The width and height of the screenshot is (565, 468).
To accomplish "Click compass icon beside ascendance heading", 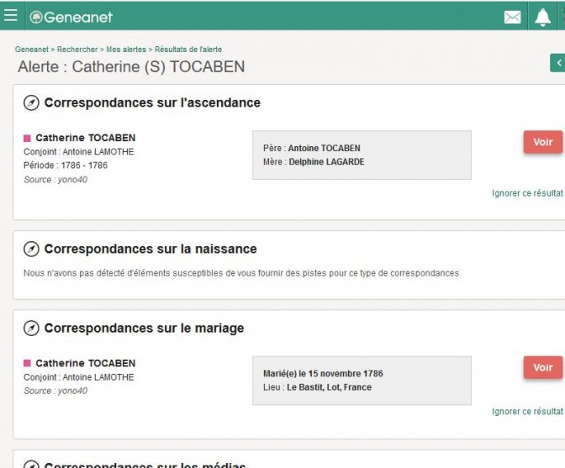I will [31, 103].
